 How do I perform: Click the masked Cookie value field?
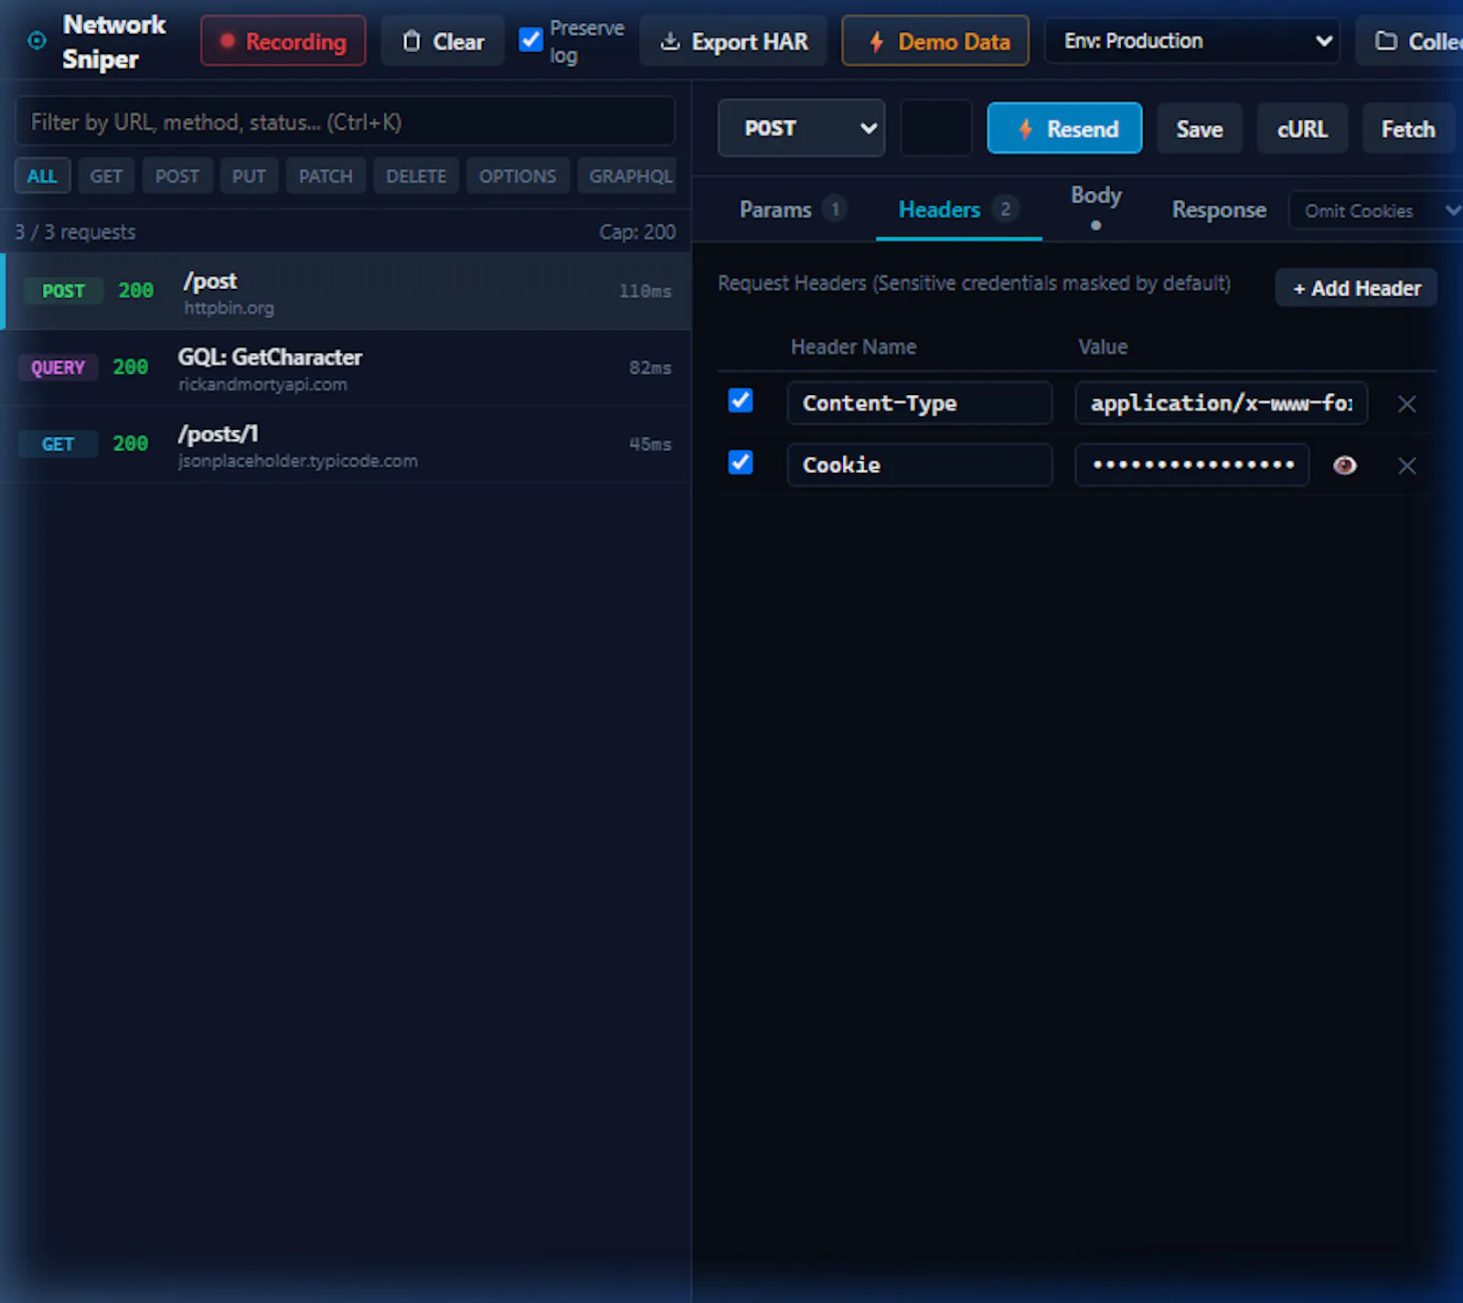tap(1191, 465)
